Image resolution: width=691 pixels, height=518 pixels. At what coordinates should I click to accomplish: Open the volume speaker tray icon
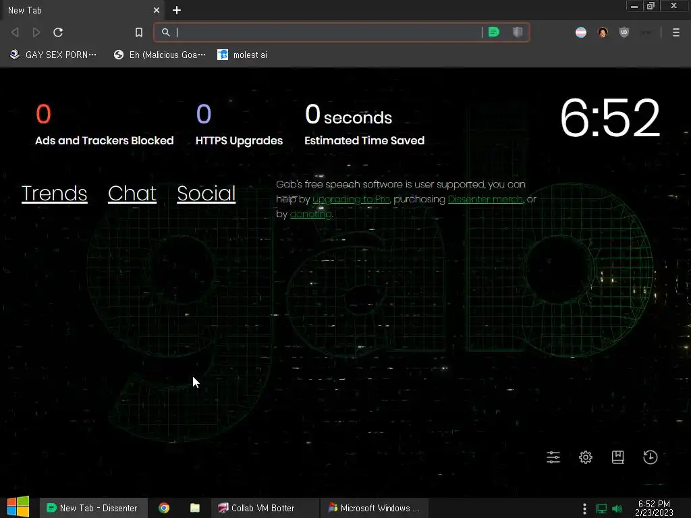coord(617,509)
